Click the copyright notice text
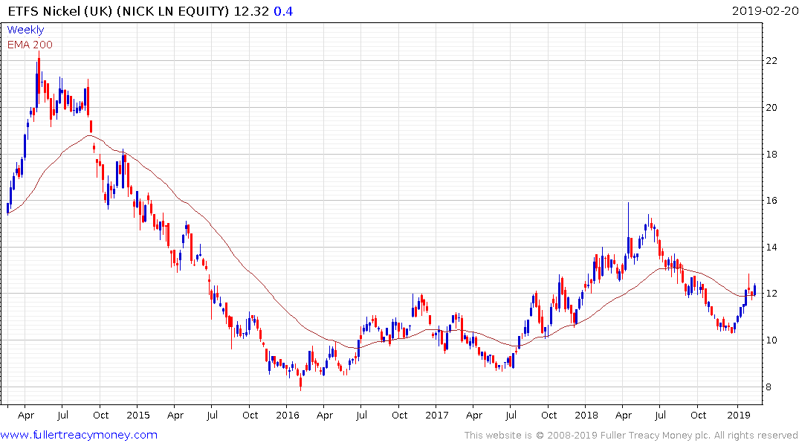799x446 pixels. click(631, 436)
